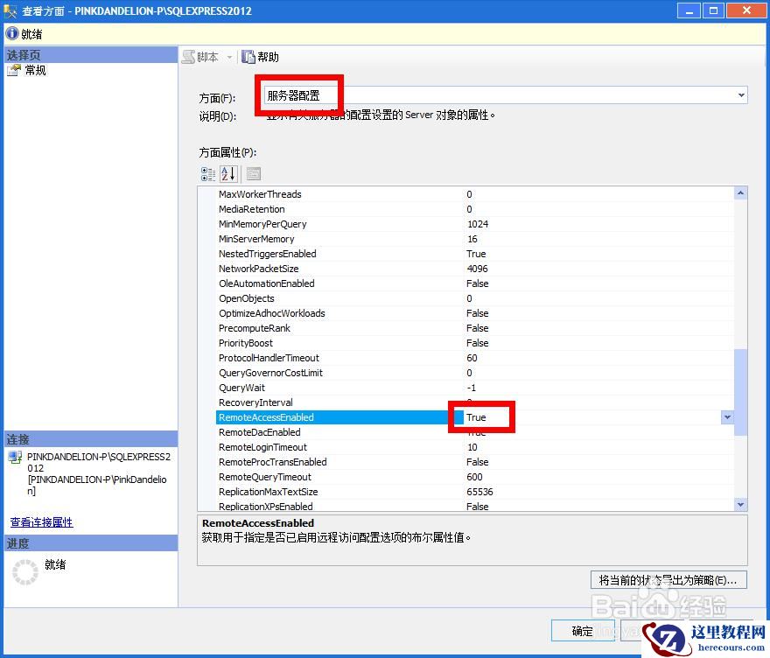Click the value 60 of ProtocolHandlerTimeout

pyautogui.click(x=472, y=358)
